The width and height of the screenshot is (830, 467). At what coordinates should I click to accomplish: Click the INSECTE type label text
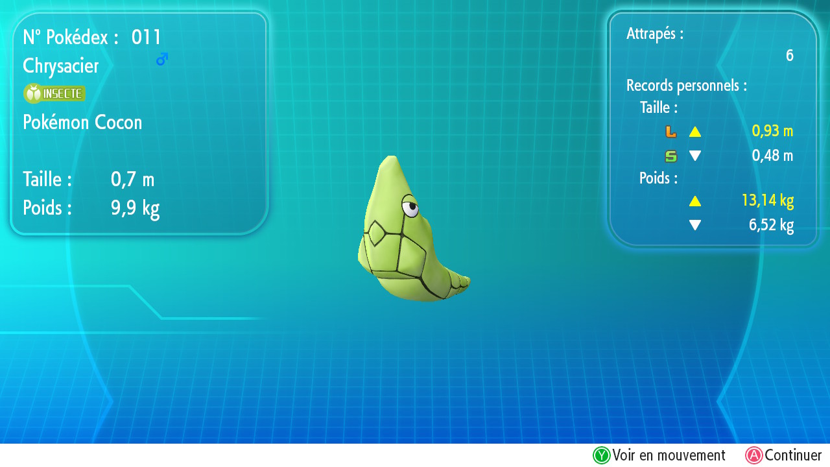[62, 93]
